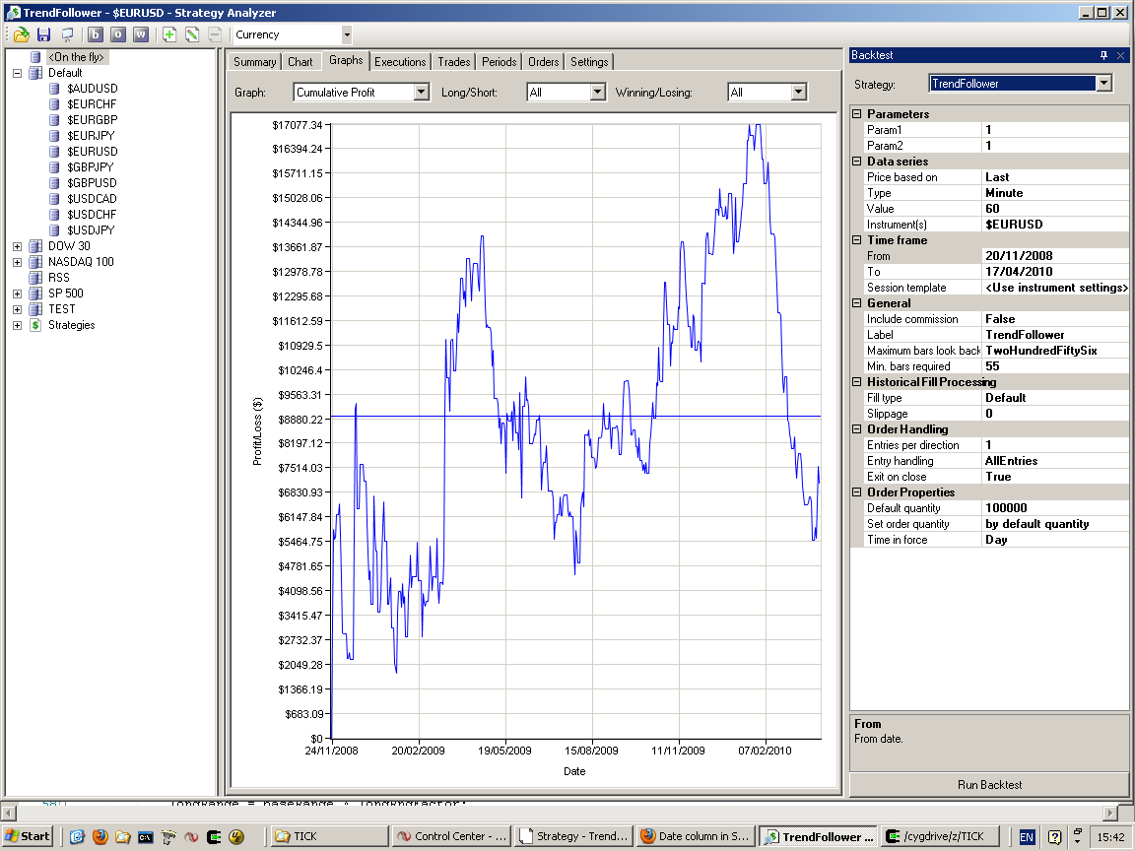The height and width of the screenshot is (851, 1135).
Task: Click the pencil edit page icon
Action: (x=192, y=34)
